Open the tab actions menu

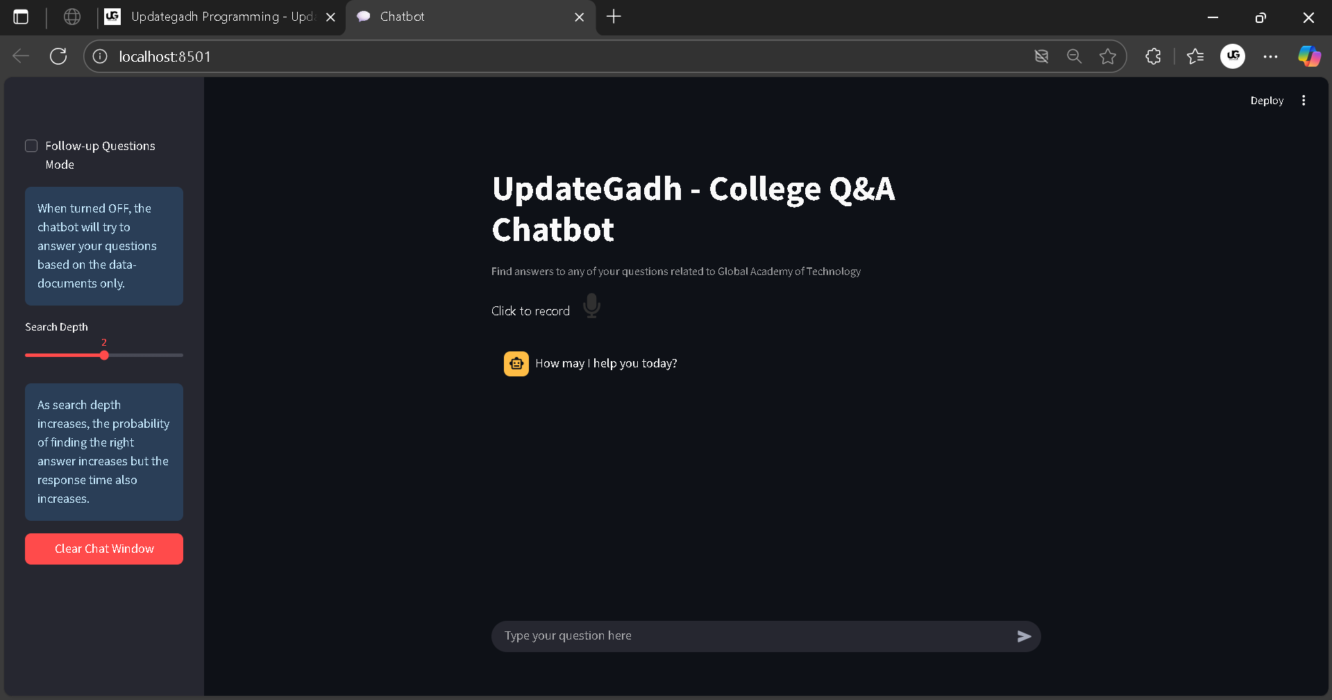tap(21, 17)
